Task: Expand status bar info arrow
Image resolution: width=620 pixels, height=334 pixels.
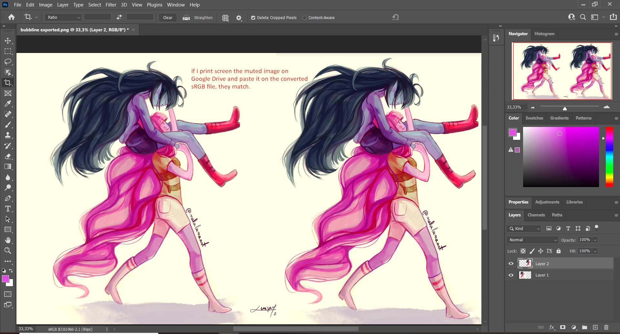Action: point(107,329)
